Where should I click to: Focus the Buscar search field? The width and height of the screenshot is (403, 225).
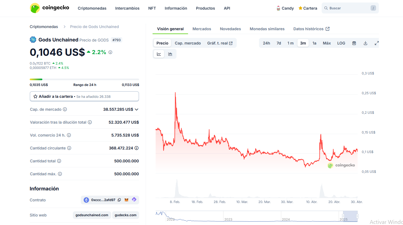tap(350, 8)
